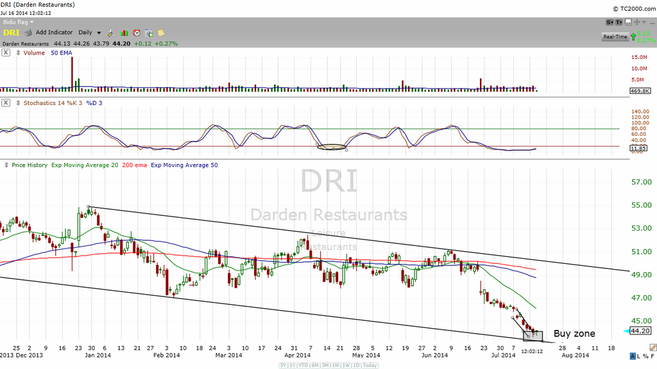The height and width of the screenshot is (369, 657).
Task: Click the red alarm clock alert icon
Action: tap(137, 33)
